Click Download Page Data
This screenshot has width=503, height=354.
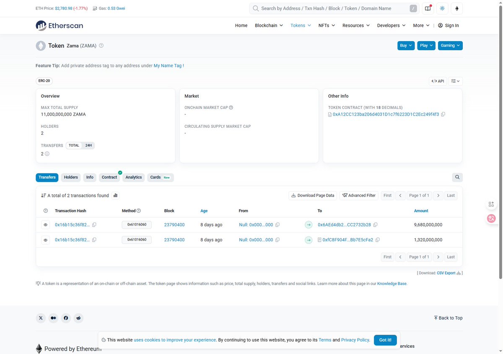click(x=313, y=195)
